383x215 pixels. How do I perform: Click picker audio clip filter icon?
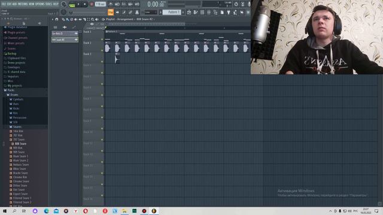(x=65, y=27)
